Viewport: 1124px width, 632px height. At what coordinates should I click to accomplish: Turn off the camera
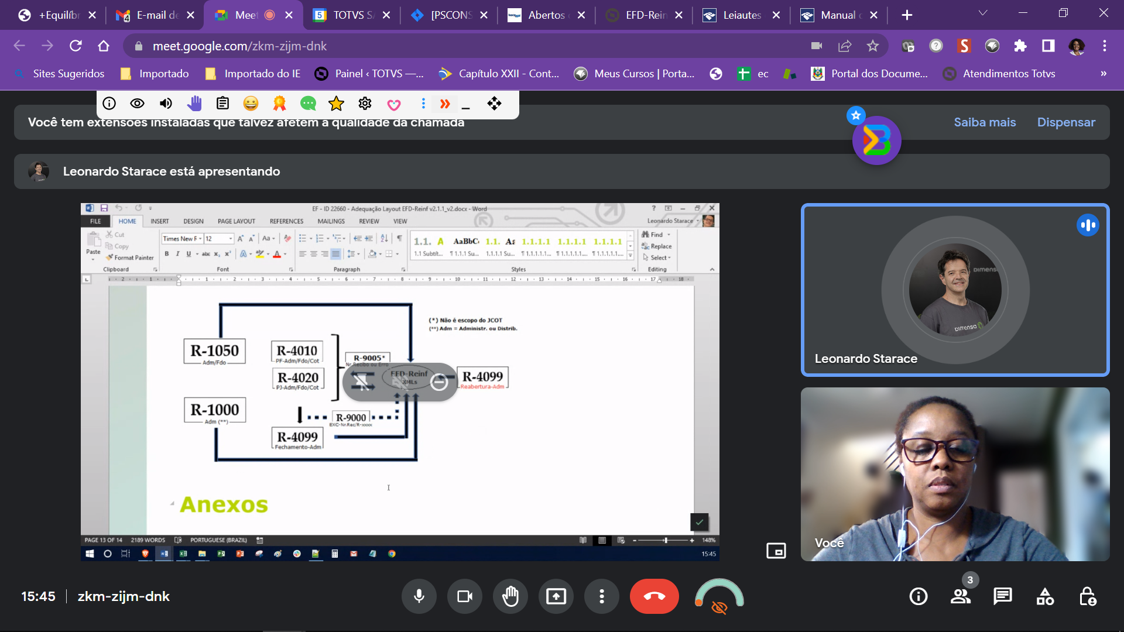(x=465, y=596)
